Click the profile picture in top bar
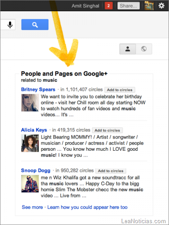Image resolution: width=169 pixels, height=225 pixels. [x=149, y=6]
